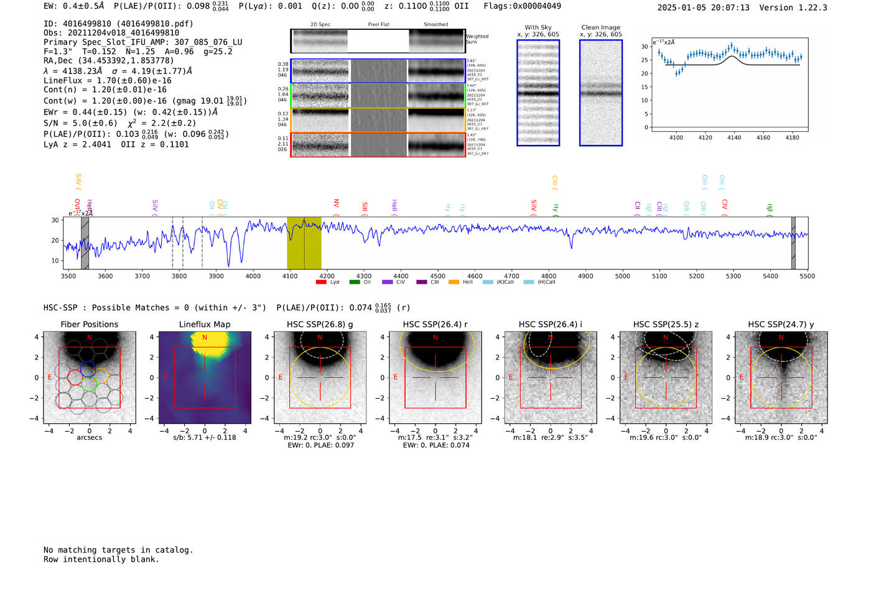Click the orange CIII label near 4815 Å
The width and height of the screenshot is (871, 593).
click(554, 183)
